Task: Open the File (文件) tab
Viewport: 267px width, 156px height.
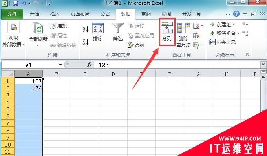Action: pyautogui.click(x=12, y=14)
